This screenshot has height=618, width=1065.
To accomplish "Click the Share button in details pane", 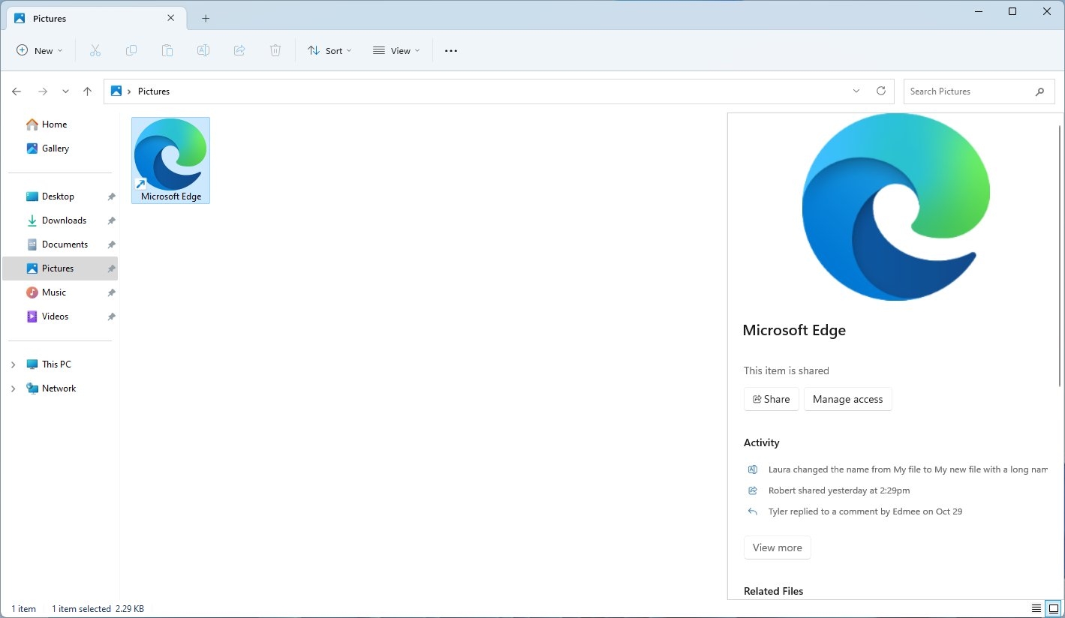I will pos(772,399).
